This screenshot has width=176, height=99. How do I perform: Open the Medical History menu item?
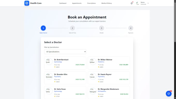[107, 3]
